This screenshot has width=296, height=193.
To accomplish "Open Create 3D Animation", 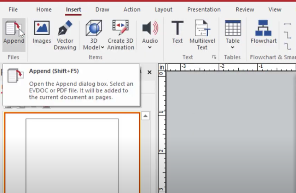I will pyautogui.click(x=120, y=28).
